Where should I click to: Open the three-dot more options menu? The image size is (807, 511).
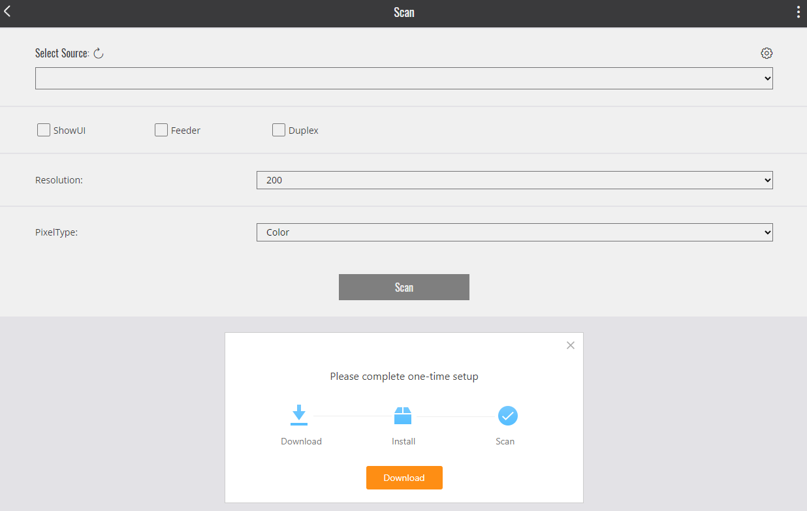click(798, 12)
